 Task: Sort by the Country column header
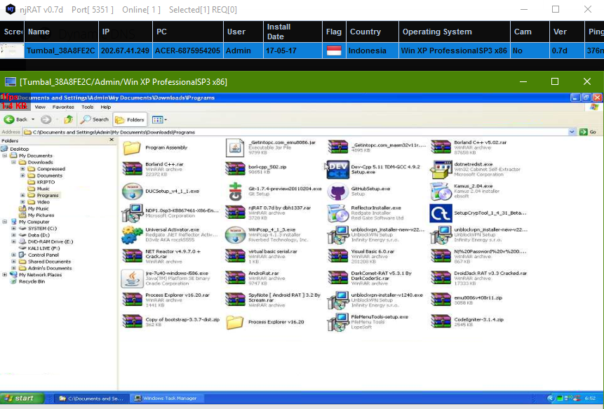(372, 32)
